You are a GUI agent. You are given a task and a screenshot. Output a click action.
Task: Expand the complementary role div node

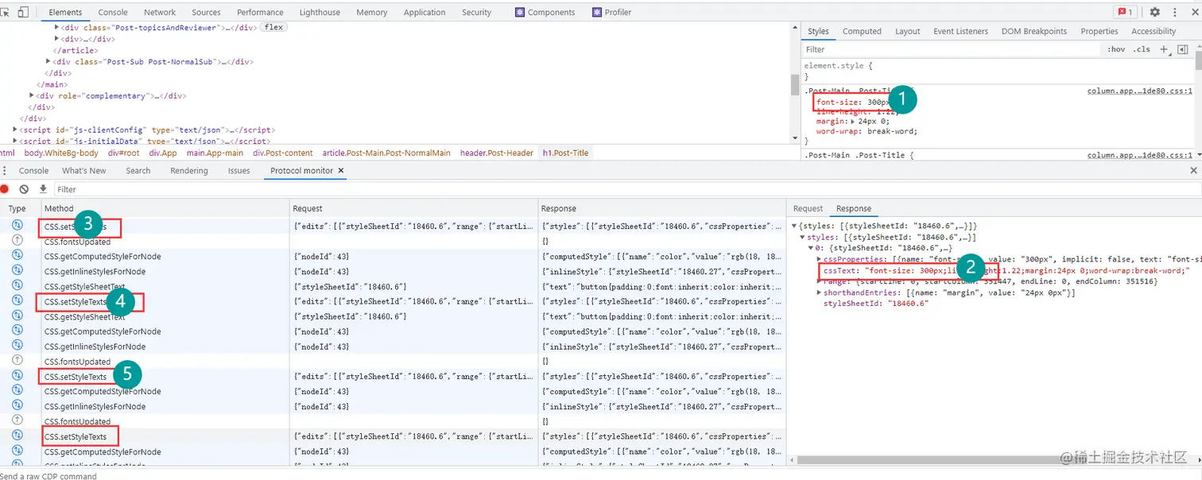32,95
